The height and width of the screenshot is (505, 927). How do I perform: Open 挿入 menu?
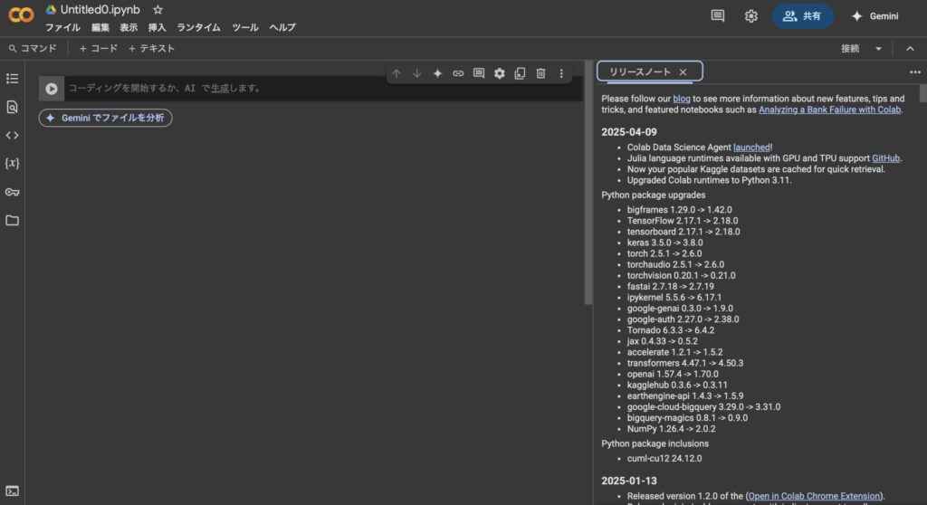point(157,27)
